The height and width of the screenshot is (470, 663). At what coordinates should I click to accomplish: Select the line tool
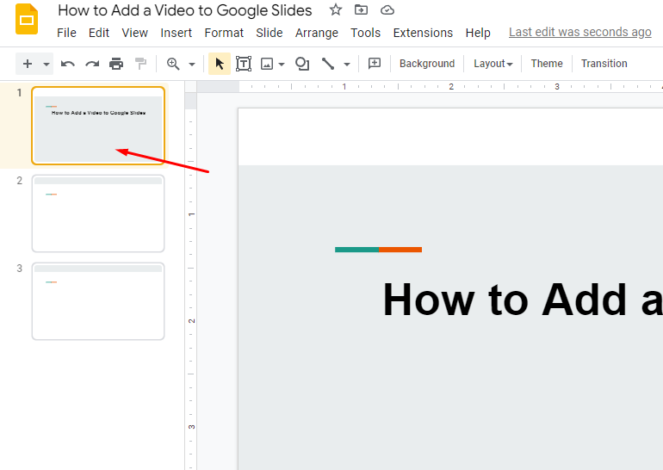click(328, 64)
